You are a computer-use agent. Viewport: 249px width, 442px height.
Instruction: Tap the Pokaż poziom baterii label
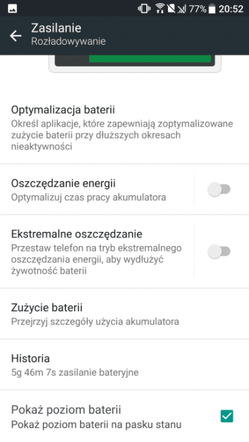pos(66,409)
